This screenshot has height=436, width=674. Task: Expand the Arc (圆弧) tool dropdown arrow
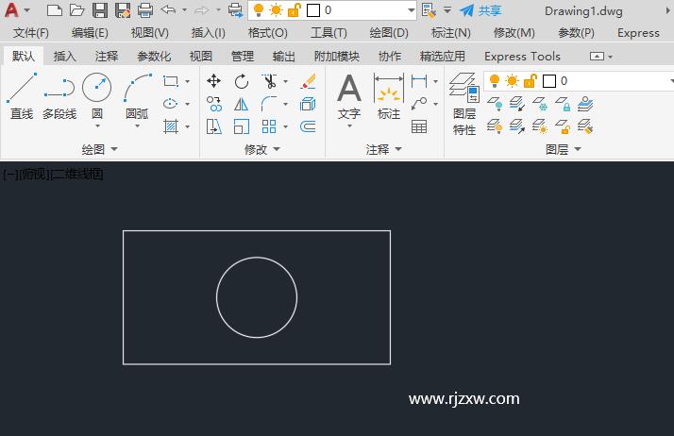pos(137,126)
